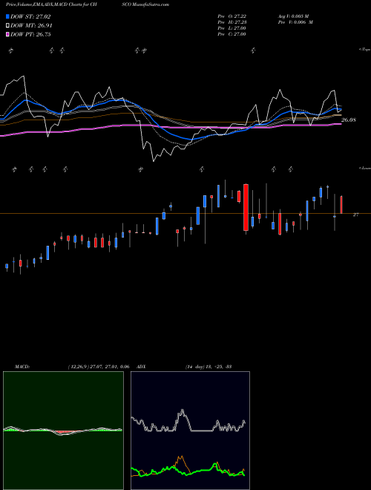Open the green MACD indicator chart panel

(63, 431)
